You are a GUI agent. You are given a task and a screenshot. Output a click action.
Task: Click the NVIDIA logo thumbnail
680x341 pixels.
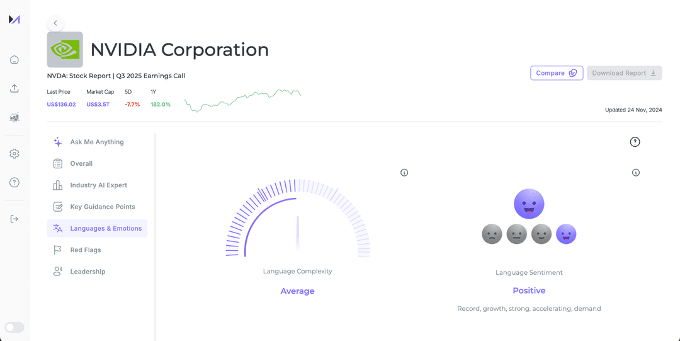65,50
